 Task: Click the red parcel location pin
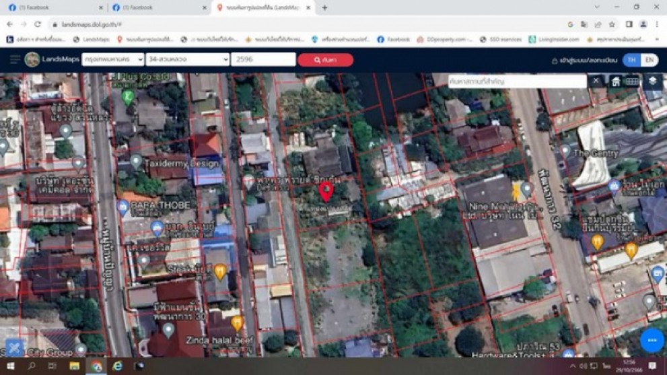[x=326, y=191]
